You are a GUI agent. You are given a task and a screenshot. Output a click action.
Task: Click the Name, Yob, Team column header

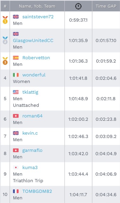pyautogui.click(x=37, y=6)
